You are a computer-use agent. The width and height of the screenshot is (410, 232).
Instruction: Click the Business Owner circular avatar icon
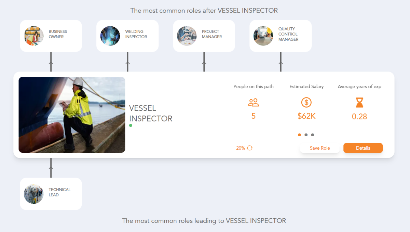pyautogui.click(x=33, y=36)
